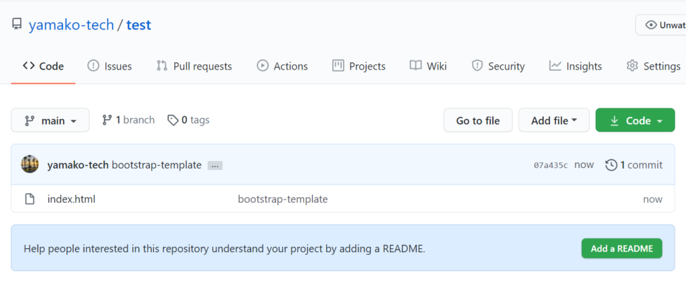Click the Add a README button

tap(622, 249)
